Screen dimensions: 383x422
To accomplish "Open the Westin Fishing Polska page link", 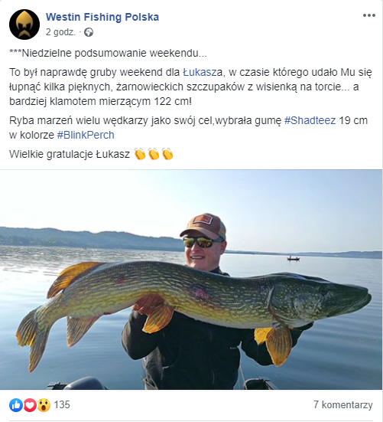I will coord(102,17).
